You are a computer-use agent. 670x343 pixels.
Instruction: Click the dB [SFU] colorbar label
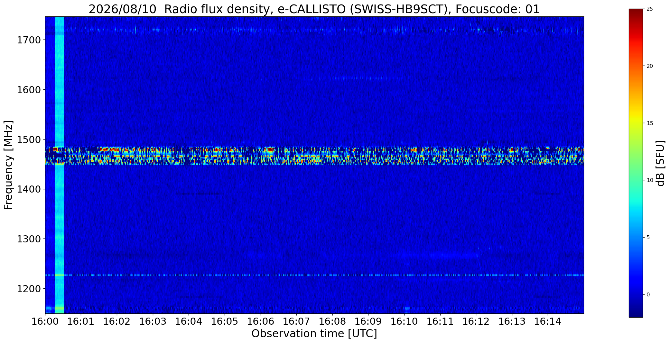[x=660, y=163]
